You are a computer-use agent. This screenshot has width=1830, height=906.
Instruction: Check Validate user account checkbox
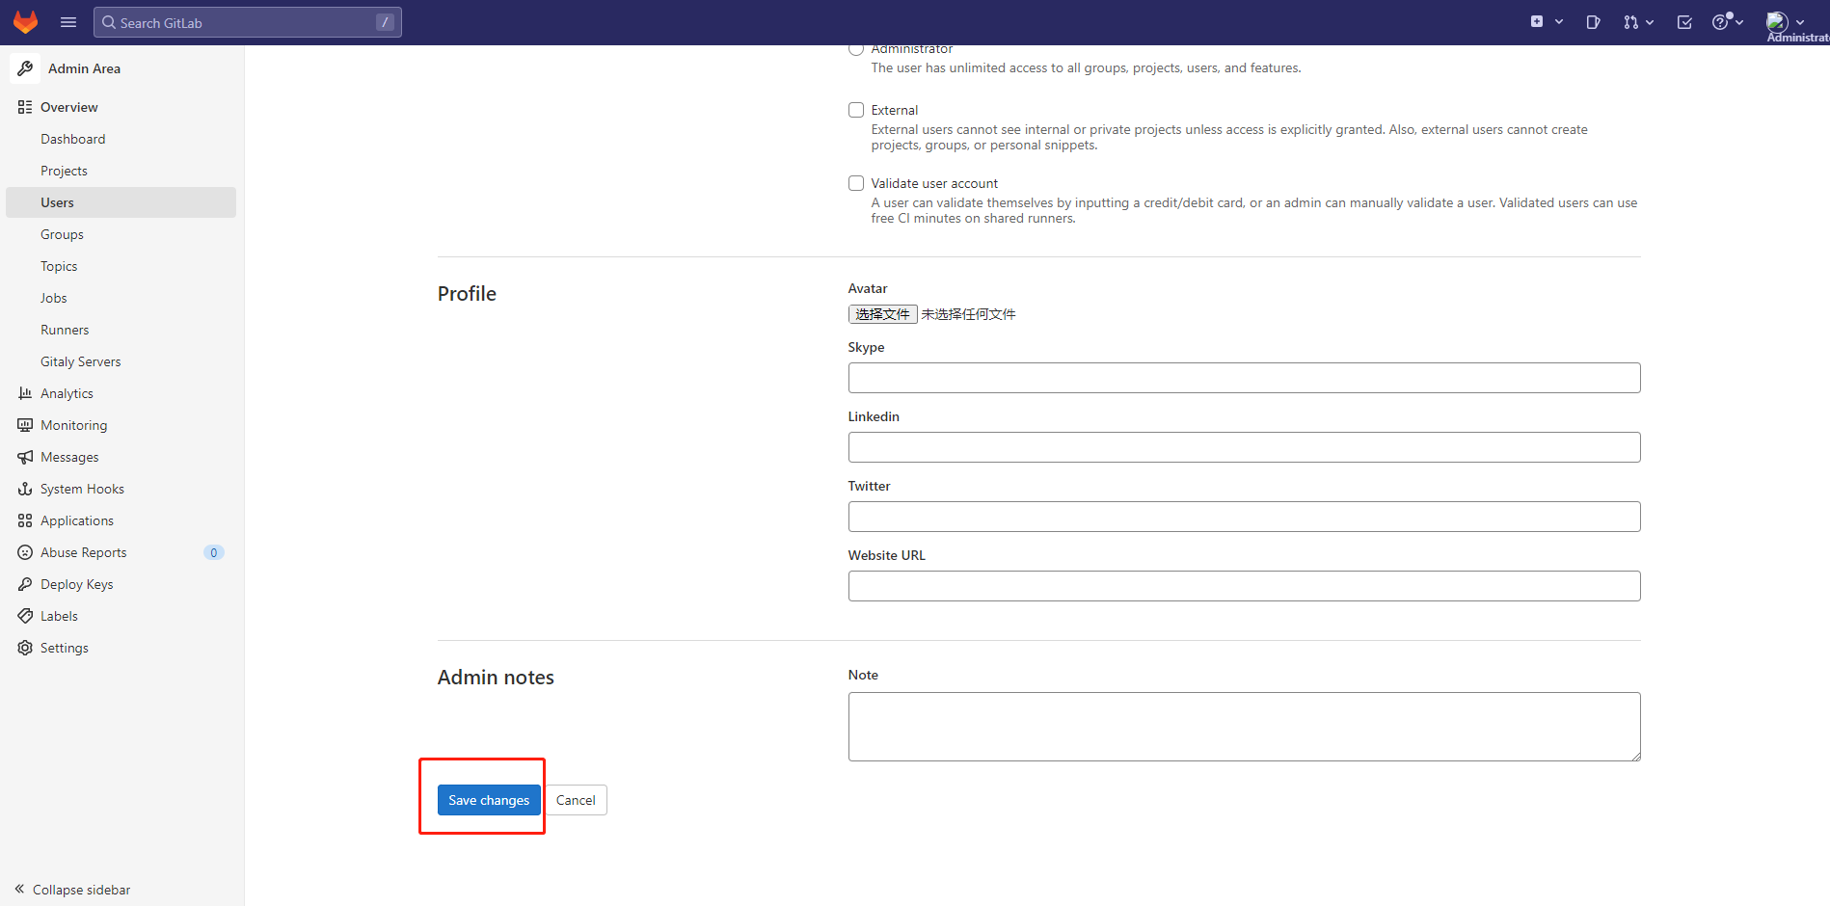[x=856, y=183]
